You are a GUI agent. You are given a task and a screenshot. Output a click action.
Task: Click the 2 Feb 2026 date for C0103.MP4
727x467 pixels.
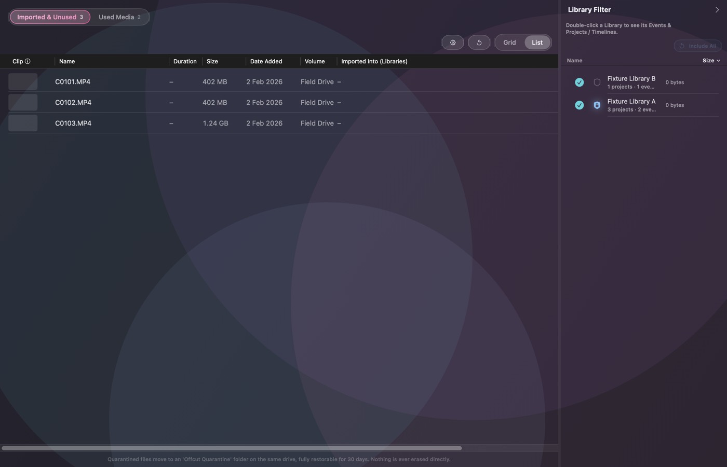pyautogui.click(x=264, y=123)
